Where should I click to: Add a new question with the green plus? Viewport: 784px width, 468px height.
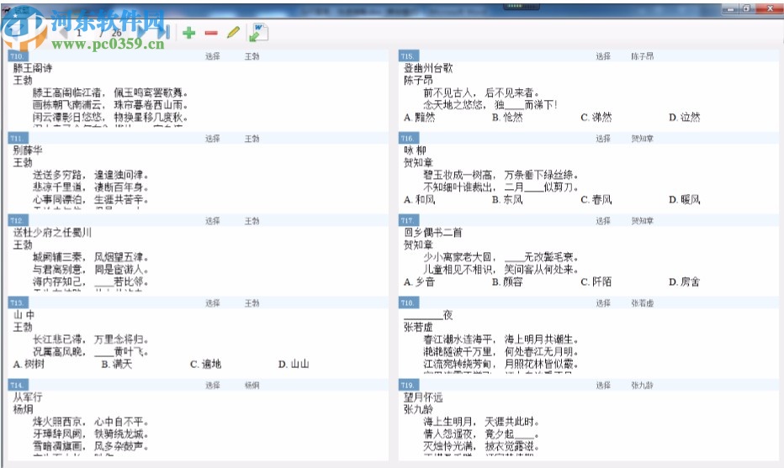[189, 33]
